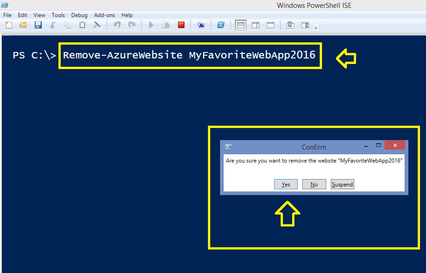Click the New Script toolbar icon
Viewport: 426px width, 273px height.
pos(9,25)
